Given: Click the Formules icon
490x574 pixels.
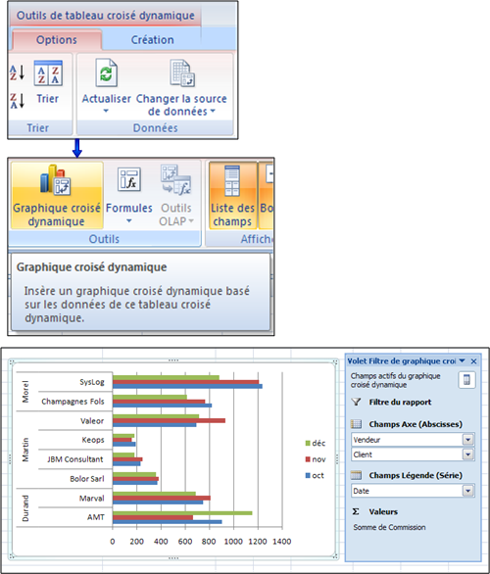Looking at the screenshot, I should 129,179.
